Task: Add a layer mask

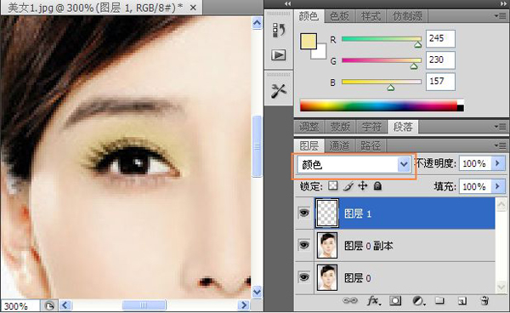Action: 395,300
